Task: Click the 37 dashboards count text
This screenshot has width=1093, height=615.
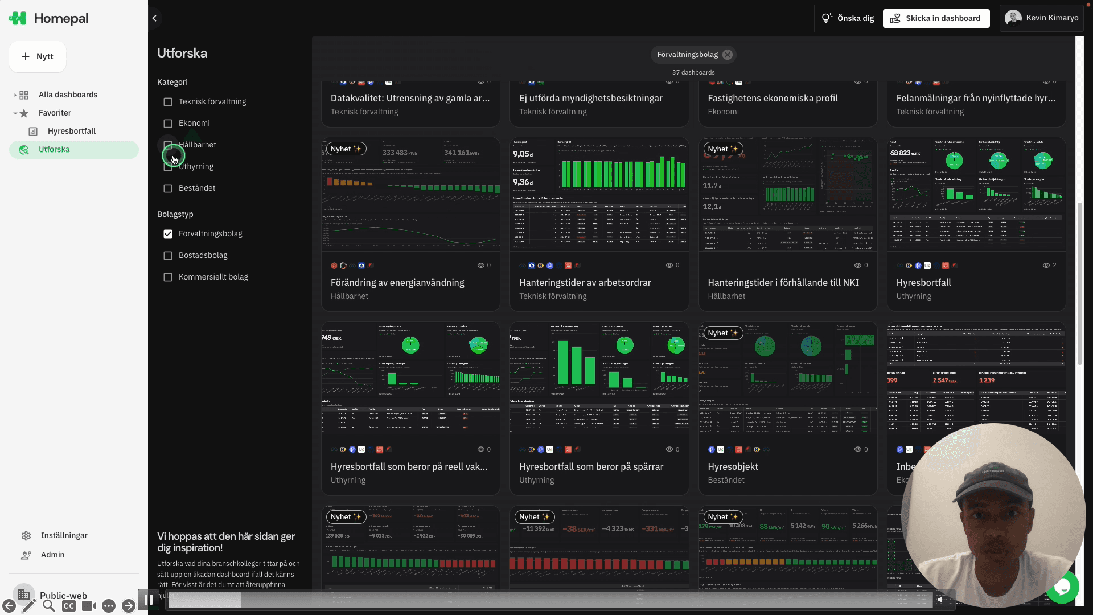Action: 693,73
